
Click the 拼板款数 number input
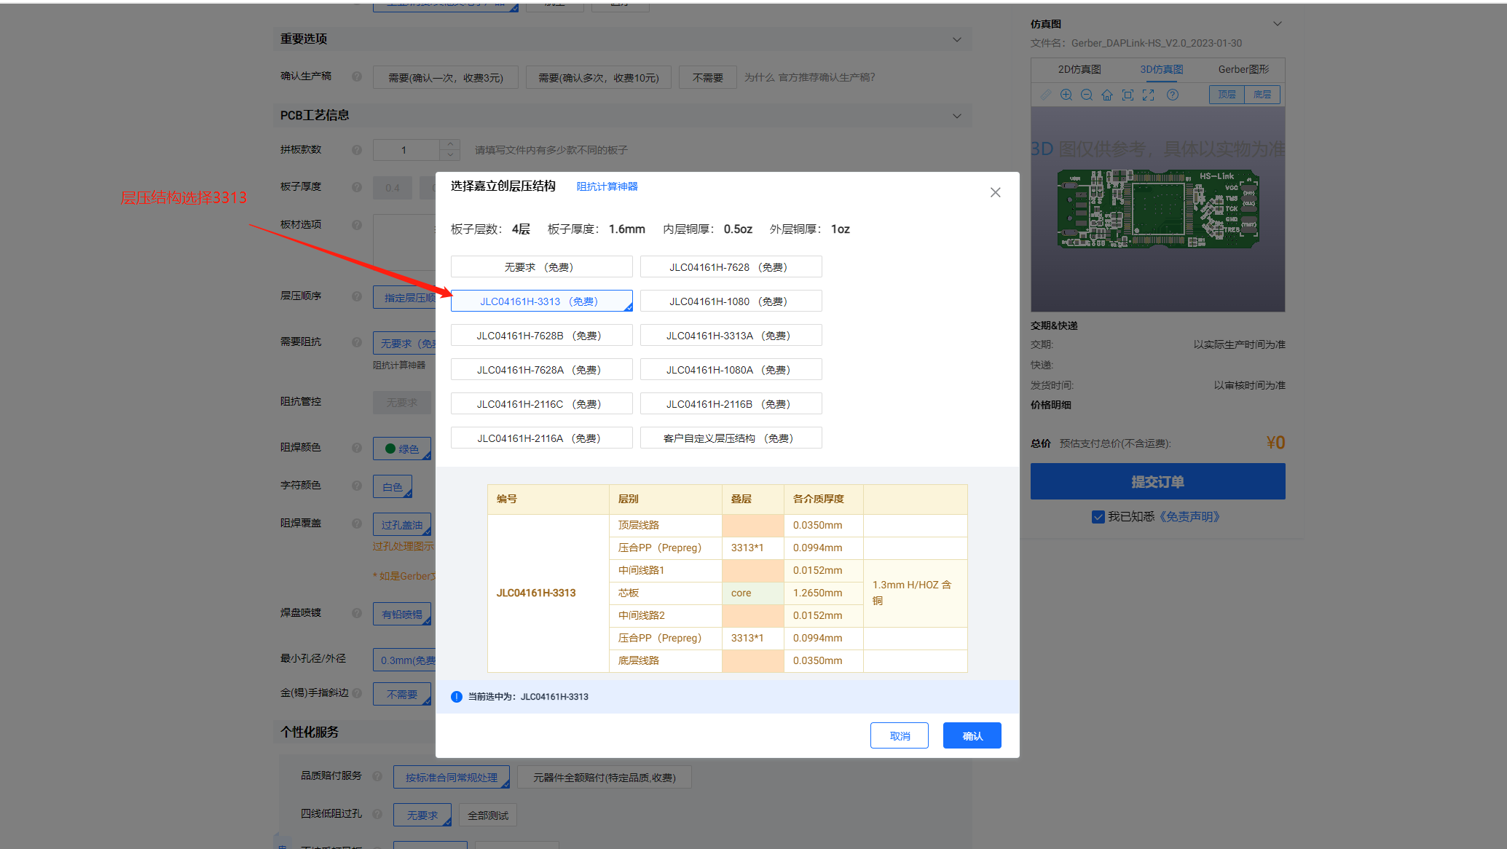coord(406,150)
